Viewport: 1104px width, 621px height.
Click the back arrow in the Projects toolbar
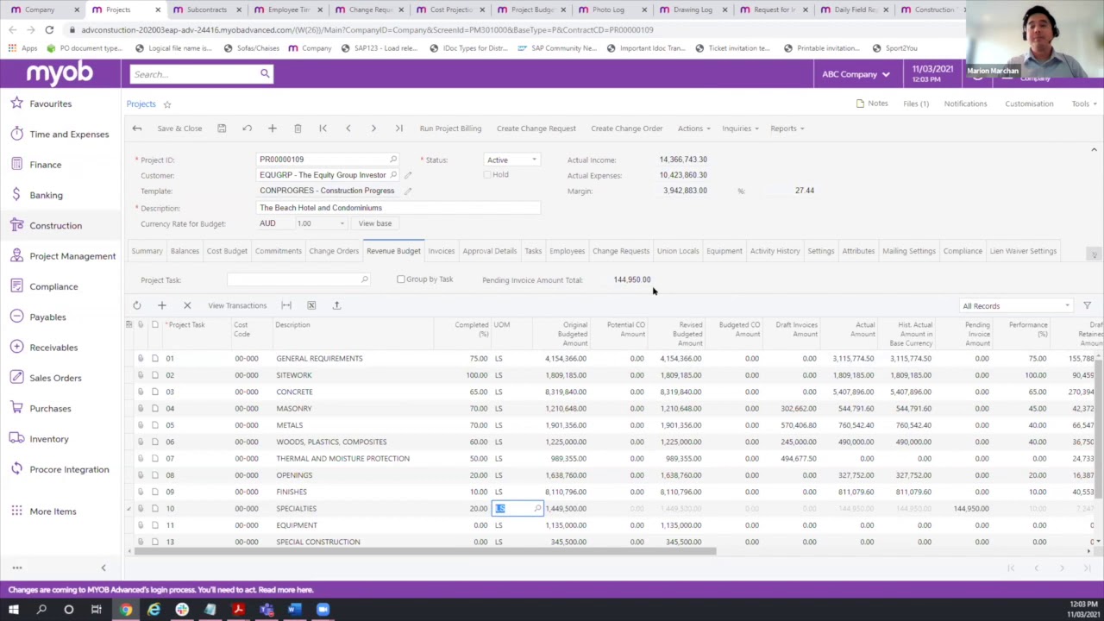[x=137, y=129]
